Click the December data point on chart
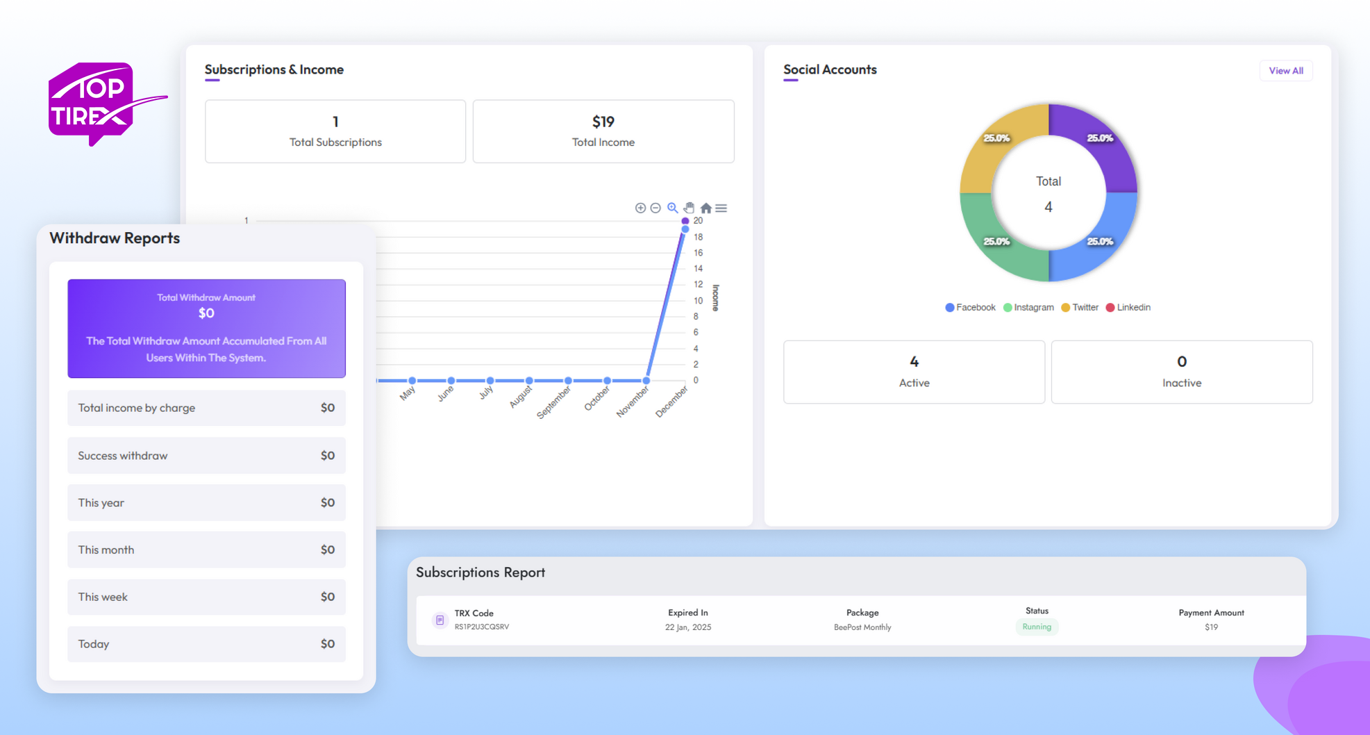Screen dimensions: 1370x735 pyautogui.click(x=685, y=229)
